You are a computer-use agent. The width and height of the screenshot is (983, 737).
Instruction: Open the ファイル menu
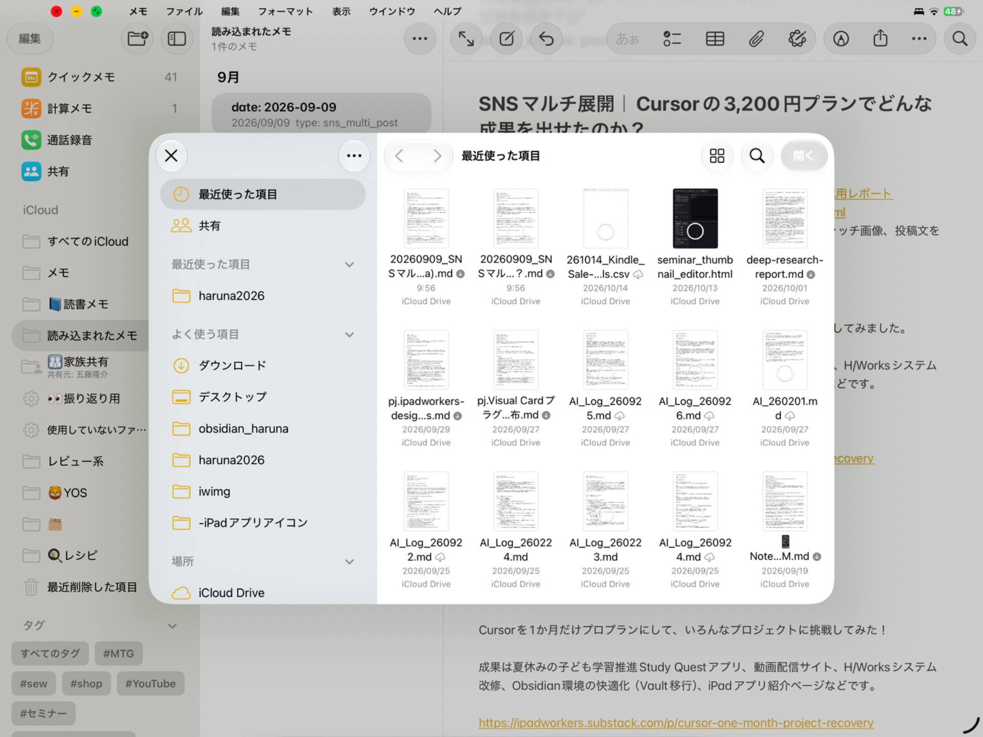(x=184, y=11)
